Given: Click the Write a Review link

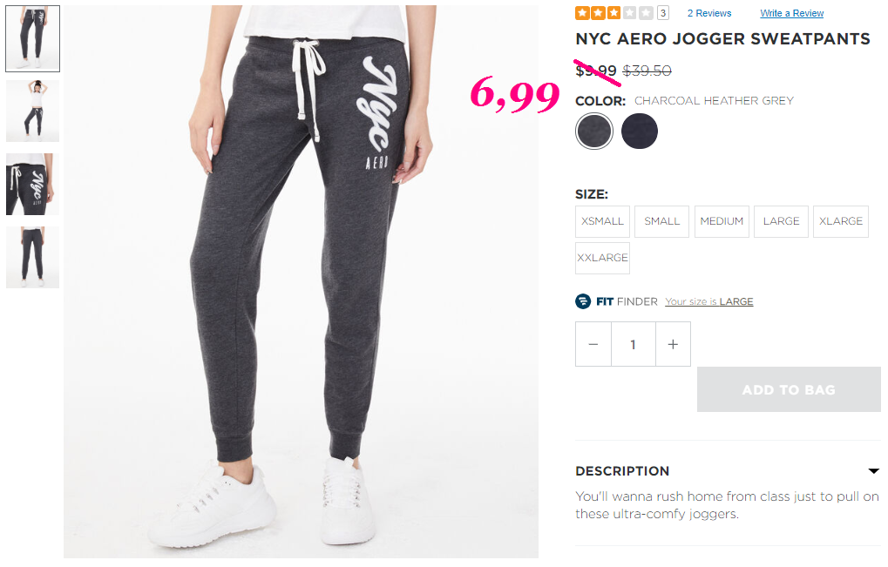Looking at the screenshot, I should tap(792, 13).
